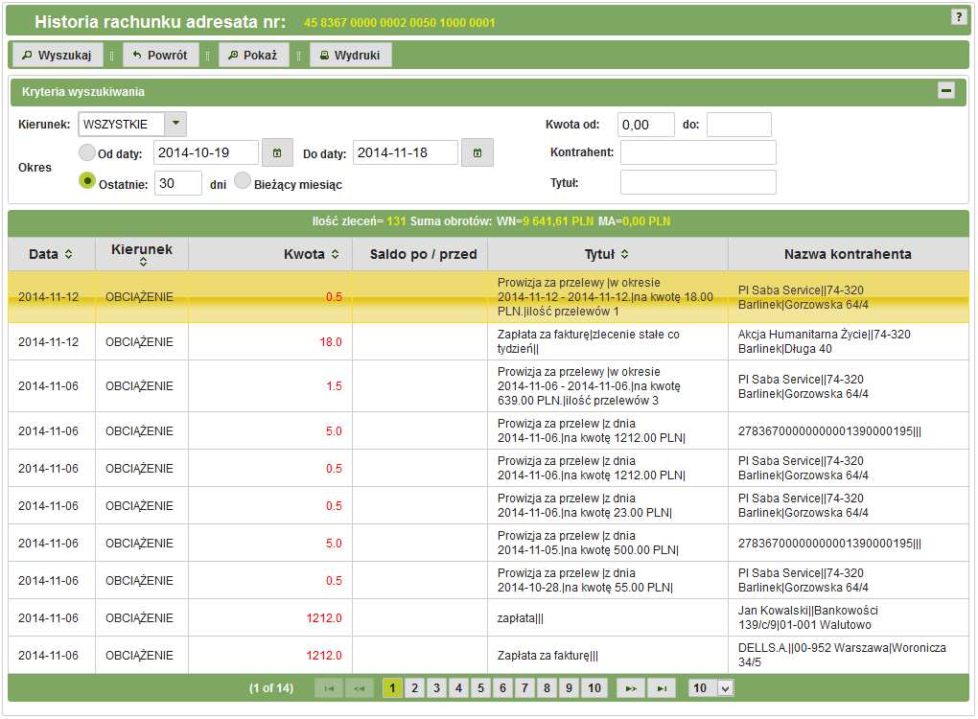Select the Bieżący miesiąc radio button

(x=243, y=181)
